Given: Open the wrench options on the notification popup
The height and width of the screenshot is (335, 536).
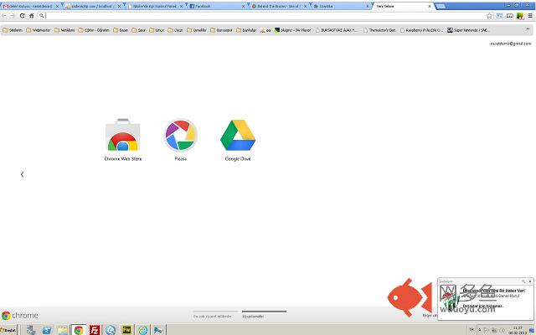Looking at the screenshot, I should click(x=523, y=281).
